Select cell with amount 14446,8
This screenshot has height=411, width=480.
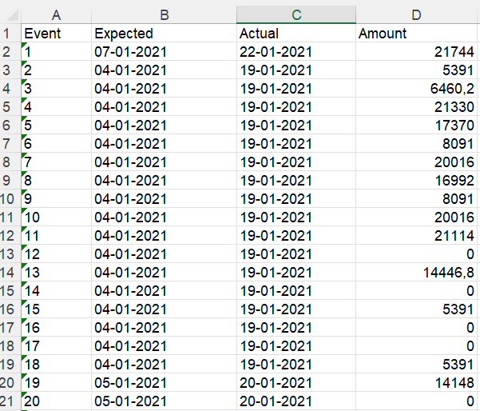point(416,272)
